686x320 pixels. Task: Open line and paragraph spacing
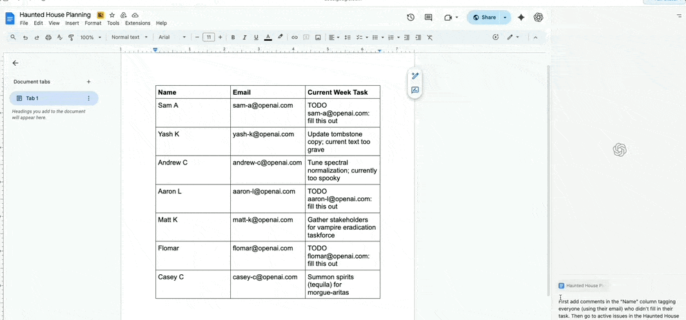(x=348, y=37)
